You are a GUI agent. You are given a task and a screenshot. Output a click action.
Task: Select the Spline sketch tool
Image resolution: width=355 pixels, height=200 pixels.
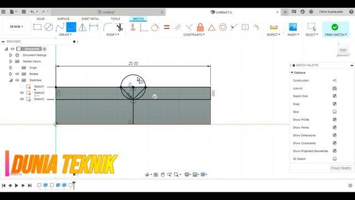point(60,27)
